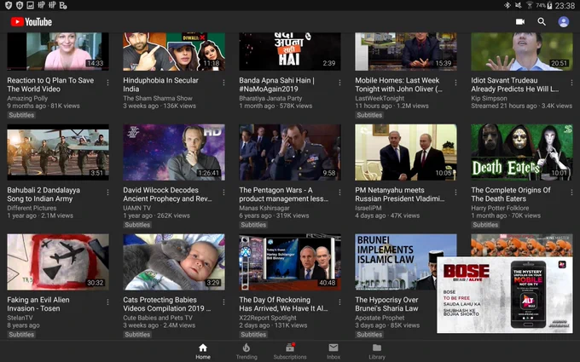Open more options for Faking an Evil Alien Invasion
Viewport: 580px width, 362px height.
[x=107, y=302]
